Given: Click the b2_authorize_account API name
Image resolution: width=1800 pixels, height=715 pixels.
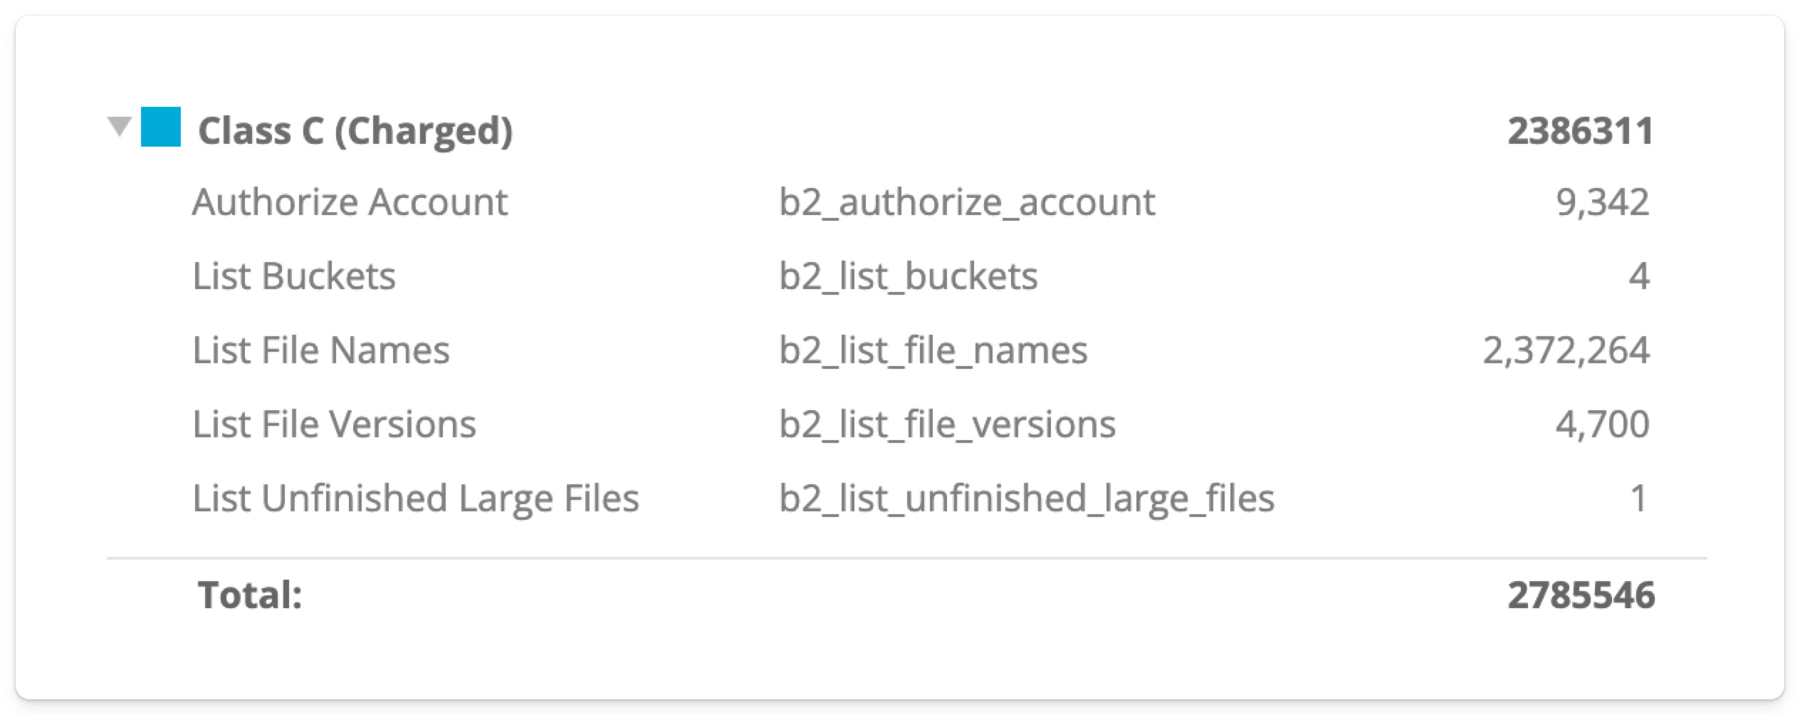Looking at the screenshot, I should pyautogui.click(x=967, y=203).
